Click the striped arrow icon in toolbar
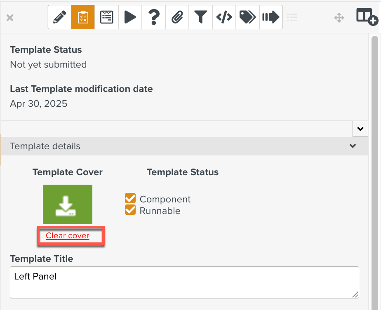Viewport: 381px width, 310px height. [271, 17]
